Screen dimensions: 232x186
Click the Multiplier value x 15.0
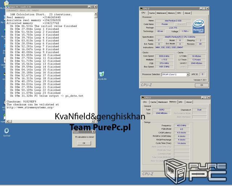click(164, 60)
